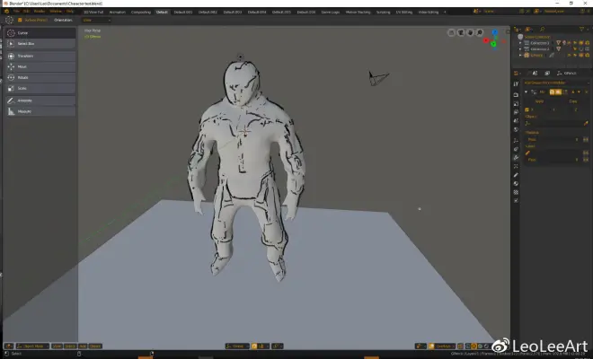
Task: Open the Tool tab in properties editor
Action: [516, 83]
